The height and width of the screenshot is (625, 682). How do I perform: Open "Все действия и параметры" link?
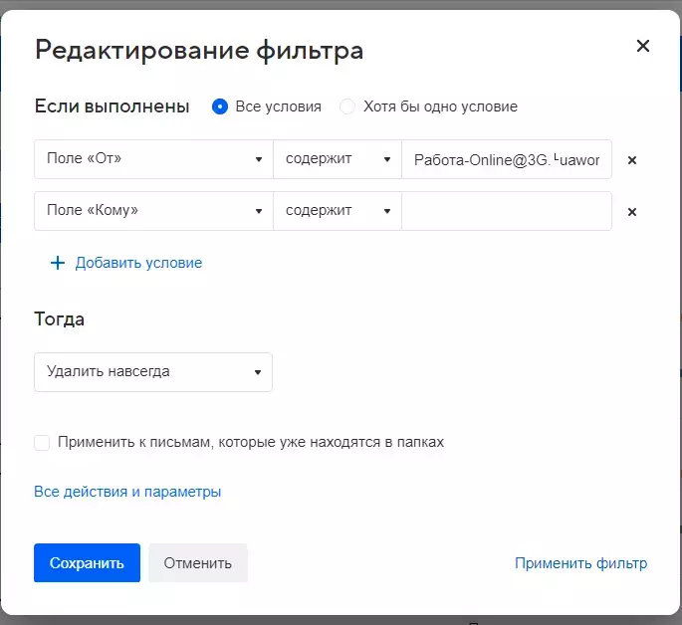click(x=127, y=492)
